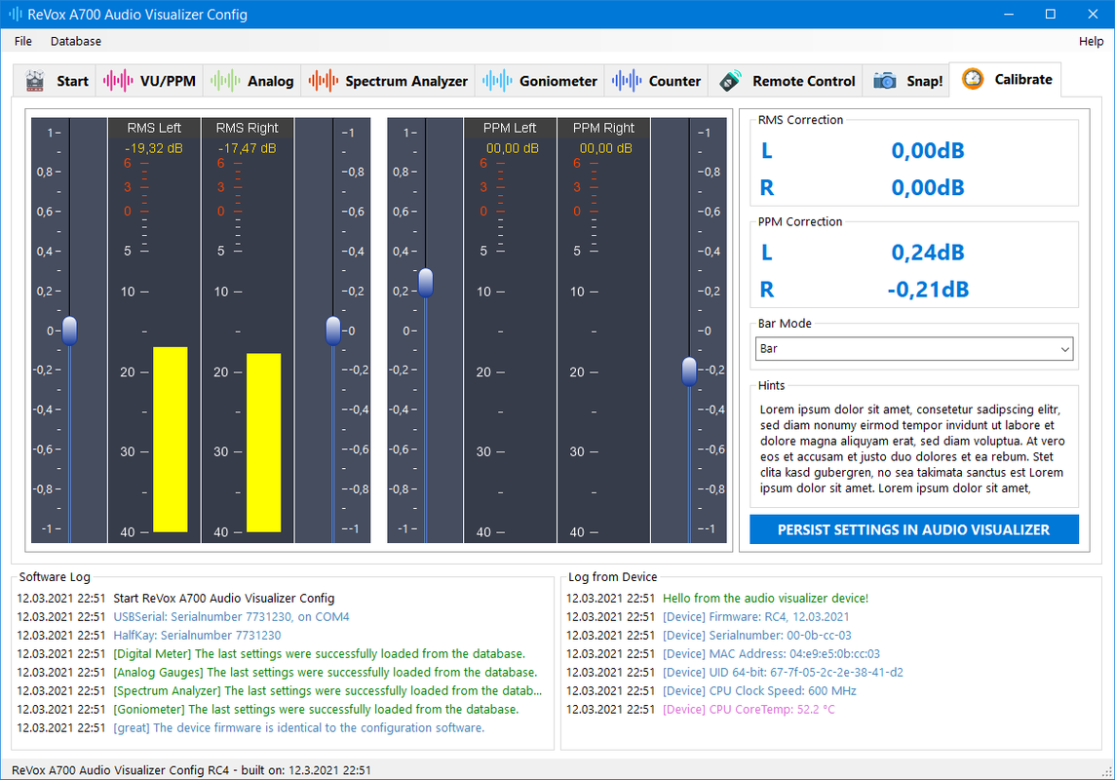
Task: Click the PPM Right meter header
Action: click(603, 128)
